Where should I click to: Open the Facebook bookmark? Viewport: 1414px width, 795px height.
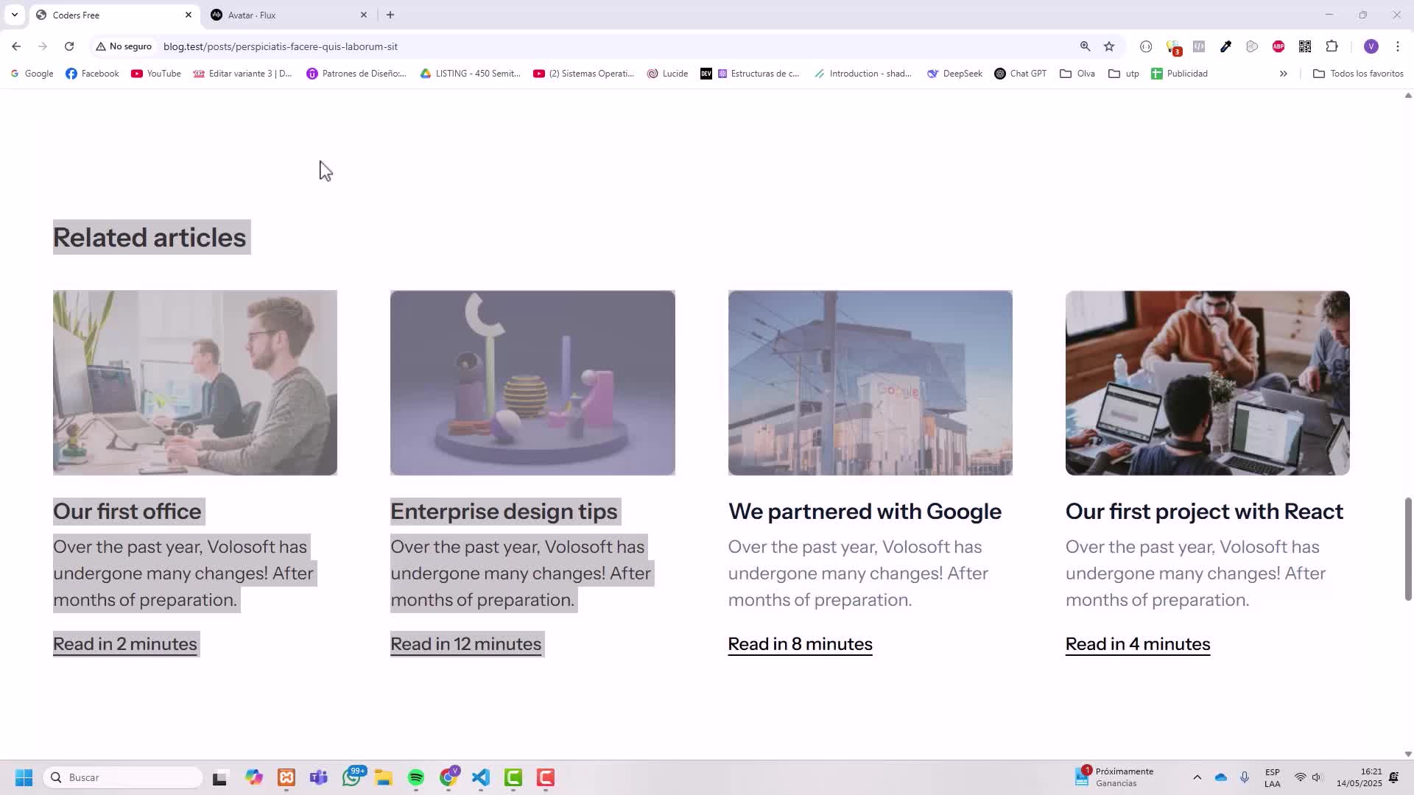click(x=92, y=74)
